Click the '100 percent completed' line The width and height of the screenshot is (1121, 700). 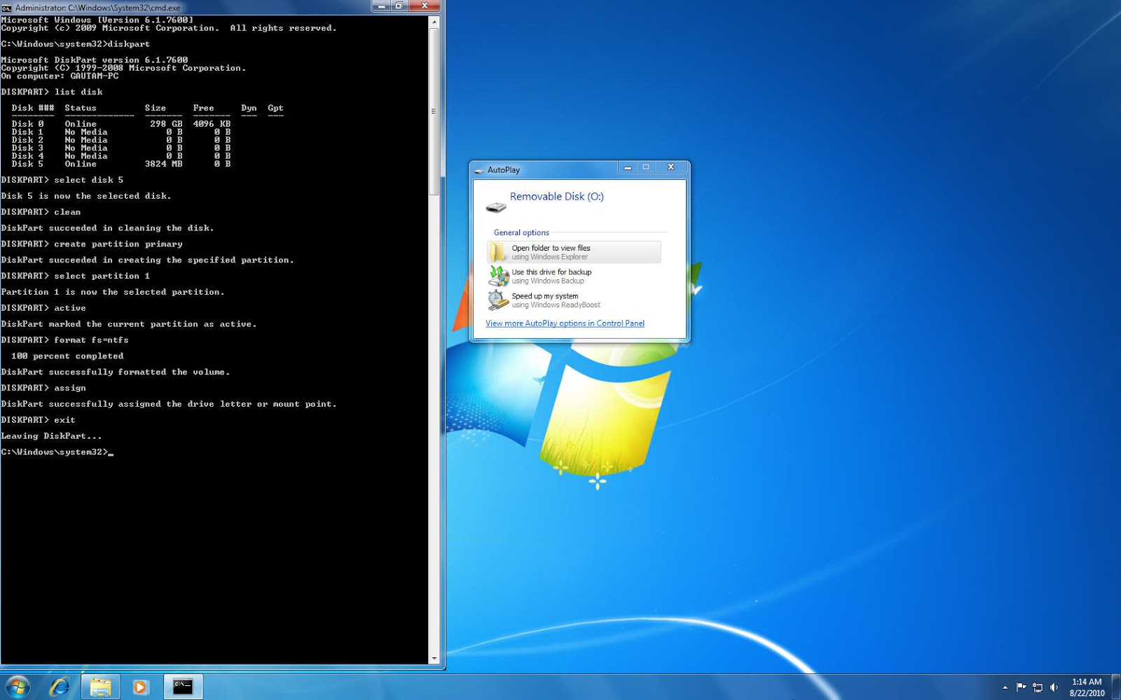pyautogui.click(x=67, y=356)
